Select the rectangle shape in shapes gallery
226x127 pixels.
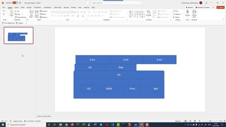point(137,12)
